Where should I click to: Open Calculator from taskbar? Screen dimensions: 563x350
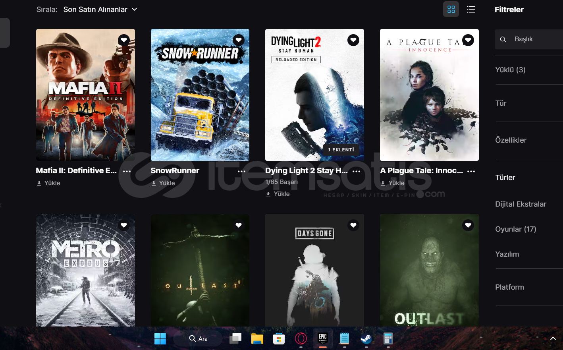(388, 339)
